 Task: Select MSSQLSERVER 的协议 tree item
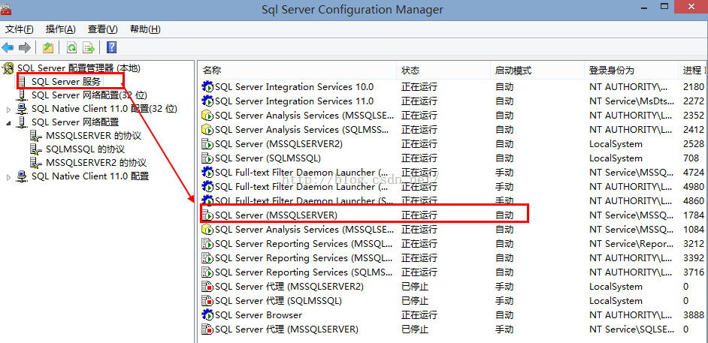[93, 136]
